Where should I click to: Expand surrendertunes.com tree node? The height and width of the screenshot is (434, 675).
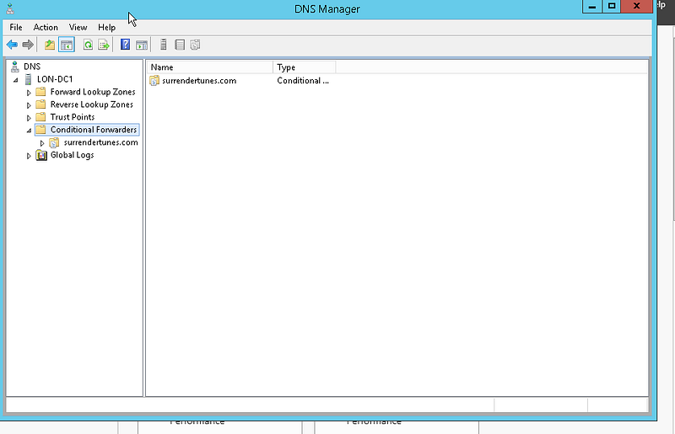(42, 142)
